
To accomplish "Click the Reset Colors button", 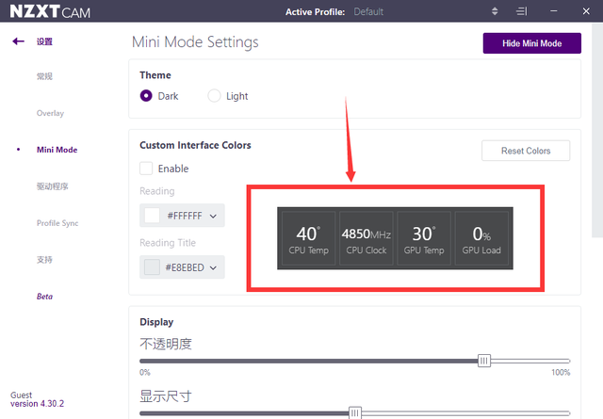I will click(526, 151).
